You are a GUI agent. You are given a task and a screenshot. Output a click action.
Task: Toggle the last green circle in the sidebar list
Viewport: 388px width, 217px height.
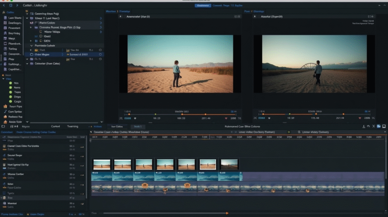[11, 102]
